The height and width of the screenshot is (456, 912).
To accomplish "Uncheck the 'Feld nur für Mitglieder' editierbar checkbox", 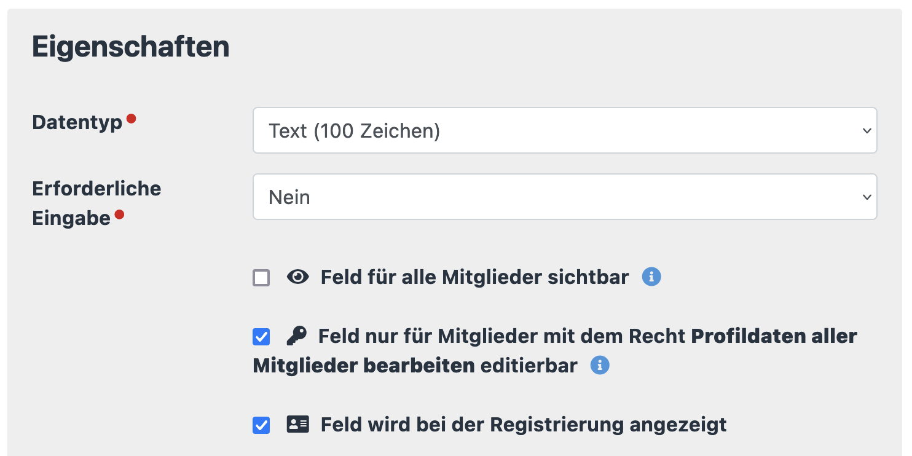I will [x=261, y=337].
